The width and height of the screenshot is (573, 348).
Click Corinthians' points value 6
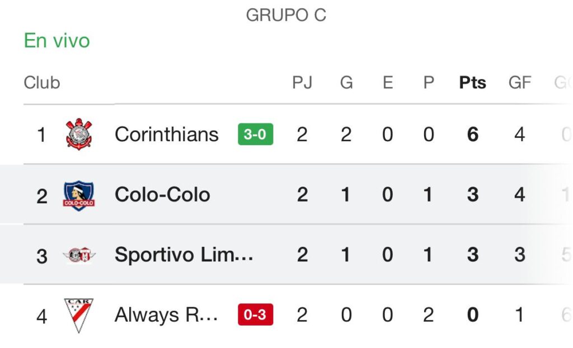tap(472, 134)
